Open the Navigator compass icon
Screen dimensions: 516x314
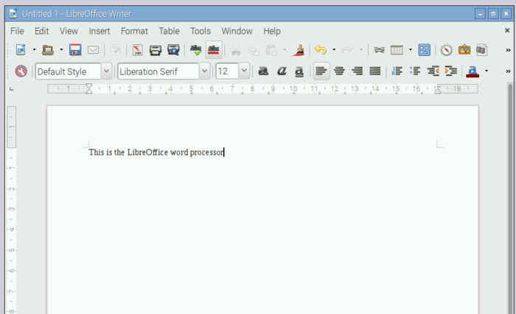tap(447, 50)
